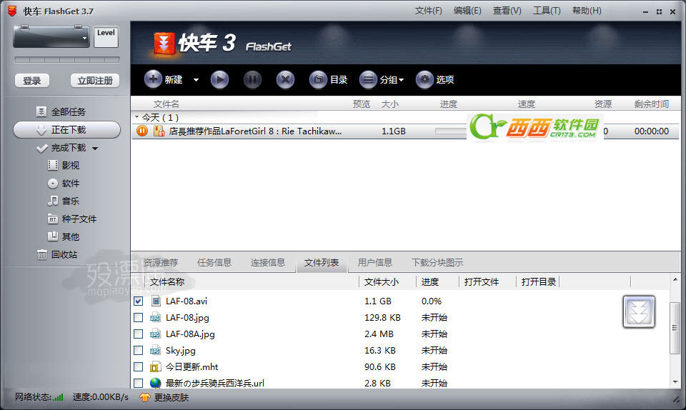The image size is (686, 410).
Task: Click the file list vertical scrollbar thumb
Action: (675, 328)
